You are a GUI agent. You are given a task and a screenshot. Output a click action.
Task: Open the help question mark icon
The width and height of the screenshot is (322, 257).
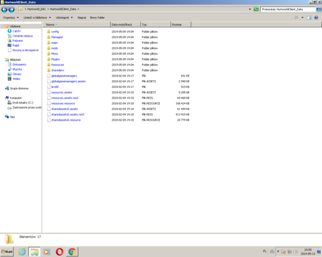(316, 17)
